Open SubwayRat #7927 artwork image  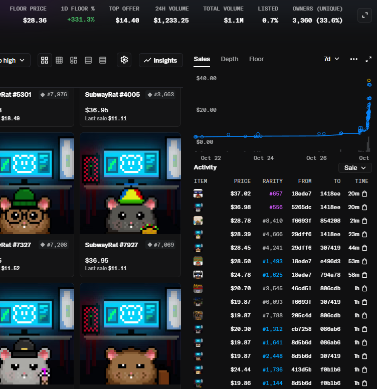tap(130, 183)
